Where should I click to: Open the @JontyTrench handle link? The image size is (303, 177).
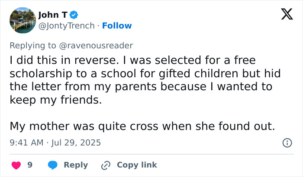pos(66,26)
